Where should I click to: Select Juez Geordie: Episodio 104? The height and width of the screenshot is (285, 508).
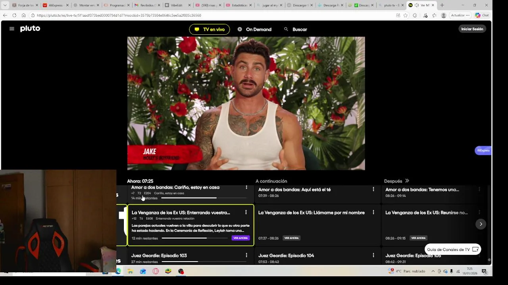[x=286, y=256]
